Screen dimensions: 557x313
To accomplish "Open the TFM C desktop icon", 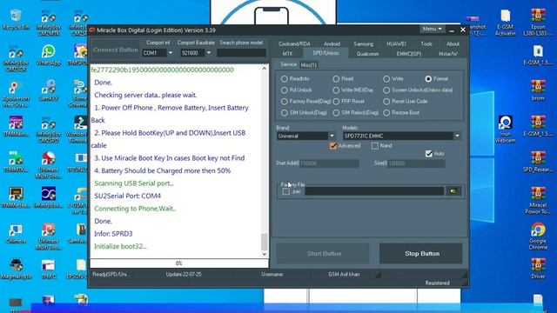I will click(49, 269).
